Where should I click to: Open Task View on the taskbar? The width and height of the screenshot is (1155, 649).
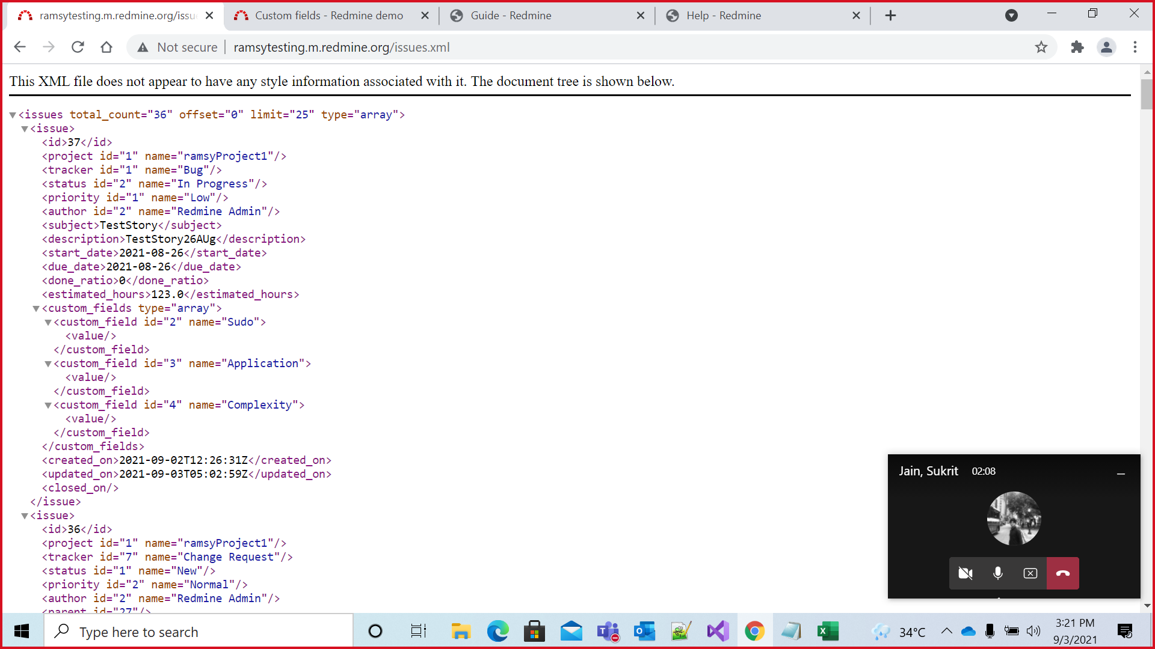418,632
